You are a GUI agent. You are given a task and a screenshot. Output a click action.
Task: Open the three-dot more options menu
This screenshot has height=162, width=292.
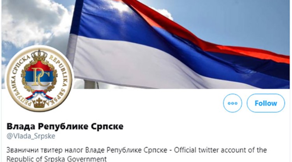232,103
